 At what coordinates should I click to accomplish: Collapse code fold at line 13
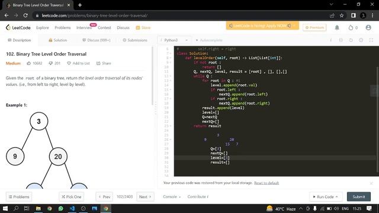point(171,80)
